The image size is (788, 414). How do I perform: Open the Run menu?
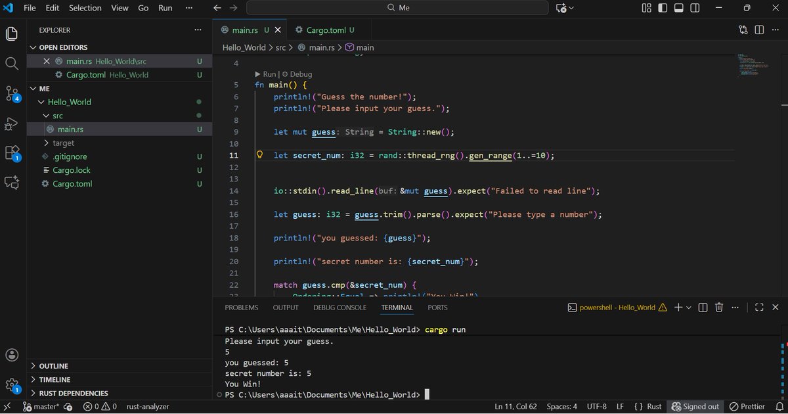[x=165, y=8]
